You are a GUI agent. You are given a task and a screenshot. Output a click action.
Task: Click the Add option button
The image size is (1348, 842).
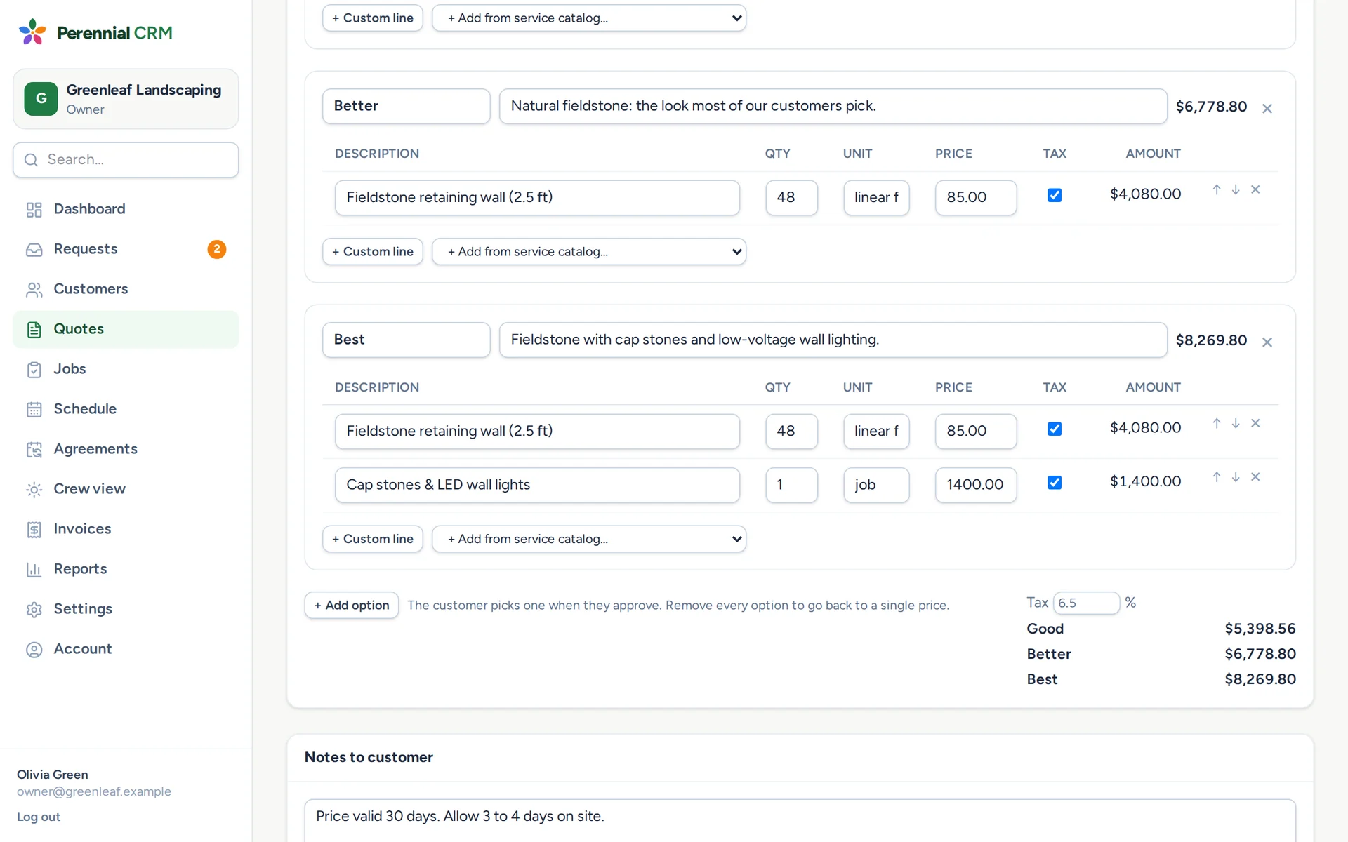pyautogui.click(x=352, y=605)
